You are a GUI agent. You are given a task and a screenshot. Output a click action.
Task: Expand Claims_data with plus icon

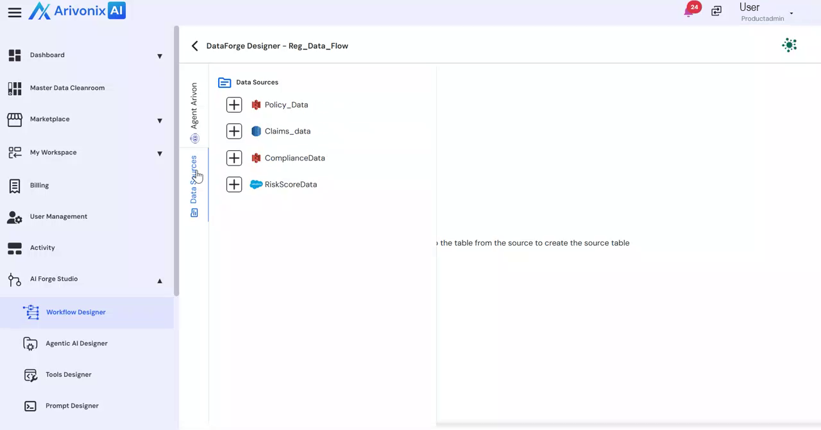(x=234, y=131)
